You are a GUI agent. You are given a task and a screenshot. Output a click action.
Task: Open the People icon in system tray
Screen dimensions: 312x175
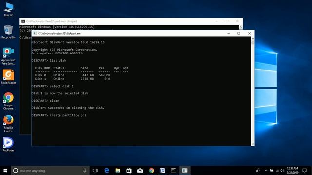(x=258, y=171)
